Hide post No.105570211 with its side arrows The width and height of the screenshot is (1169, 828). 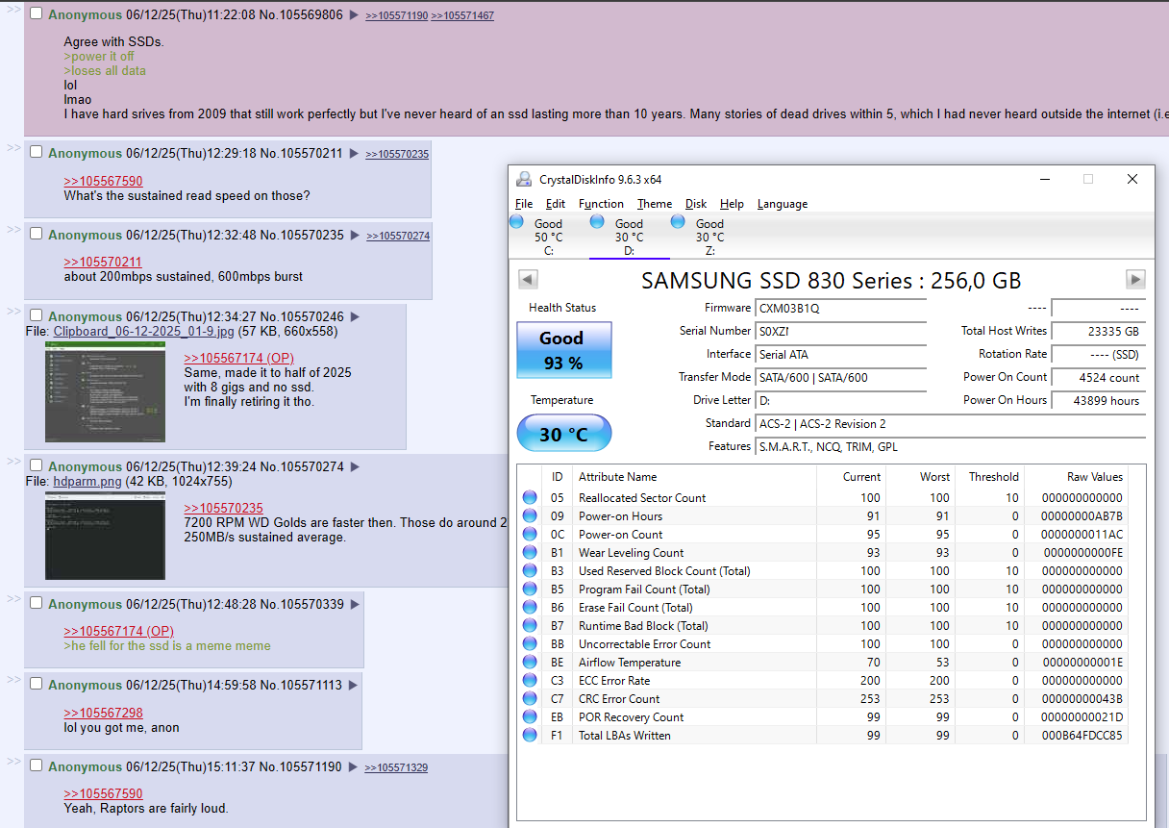[13, 148]
